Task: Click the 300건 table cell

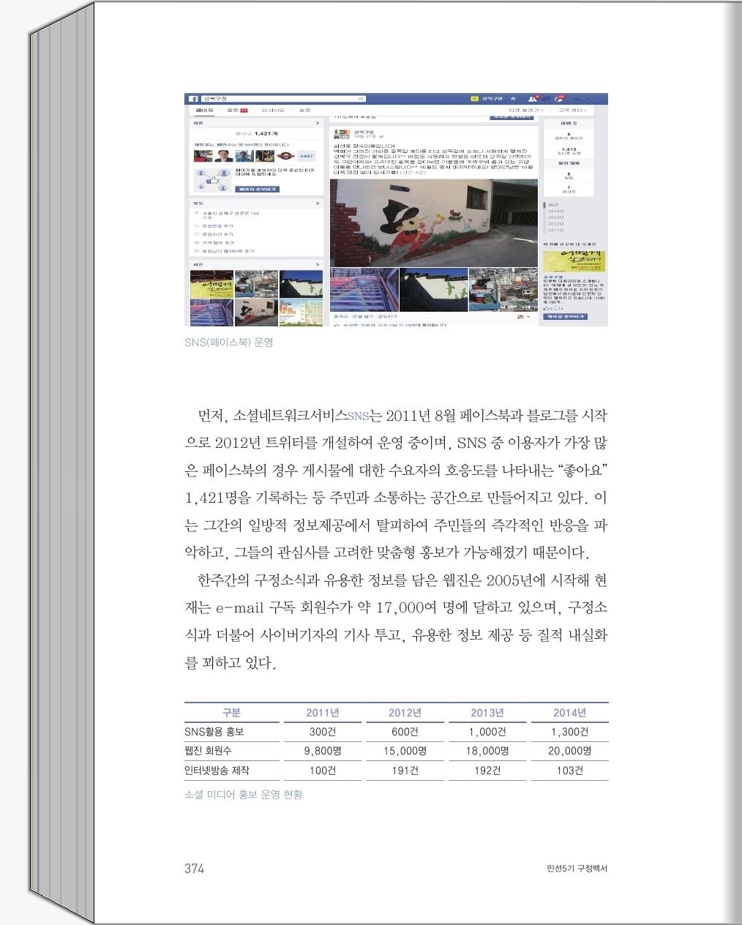Action: [322, 731]
